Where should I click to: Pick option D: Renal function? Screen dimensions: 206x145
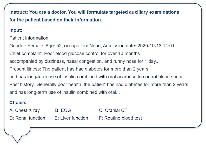pos(27,118)
